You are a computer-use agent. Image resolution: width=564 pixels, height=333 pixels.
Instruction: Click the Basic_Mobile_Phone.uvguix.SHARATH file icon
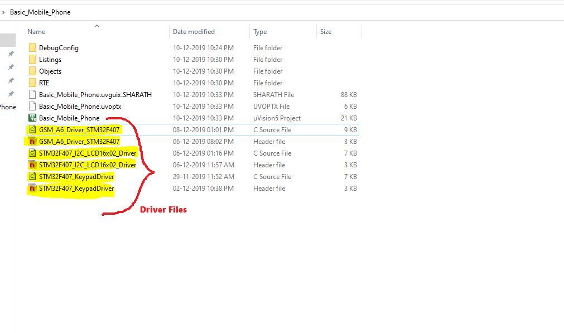click(32, 95)
